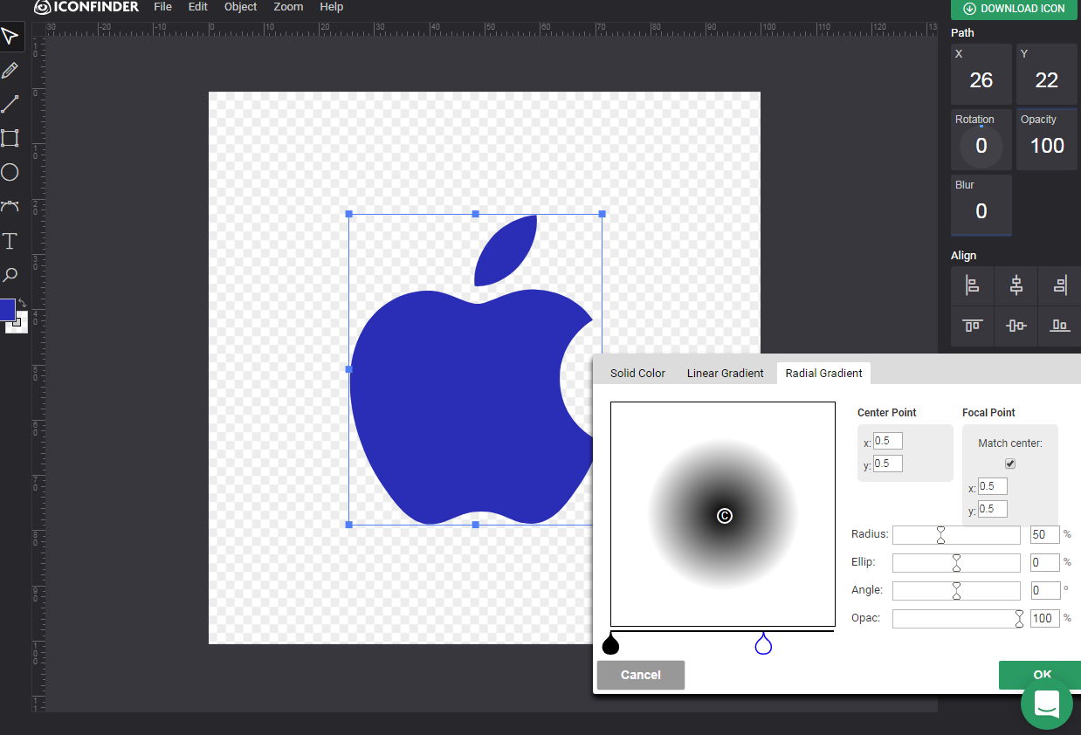Image resolution: width=1081 pixels, height=735 pixels.
Task: Select the Line tool
Action: 10,105
